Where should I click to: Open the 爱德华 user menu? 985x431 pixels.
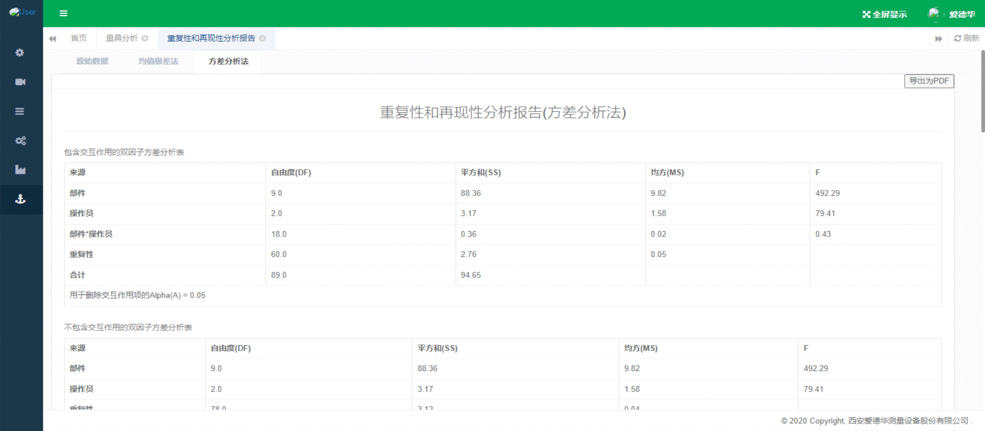[961, 14]
